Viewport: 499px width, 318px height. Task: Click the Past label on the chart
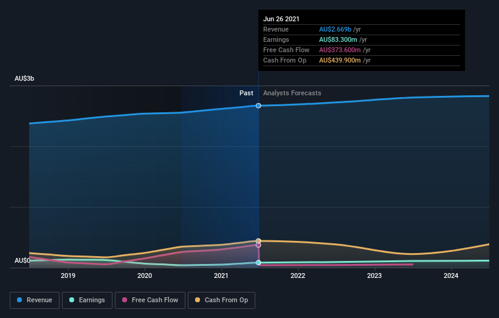coord(246,93)
